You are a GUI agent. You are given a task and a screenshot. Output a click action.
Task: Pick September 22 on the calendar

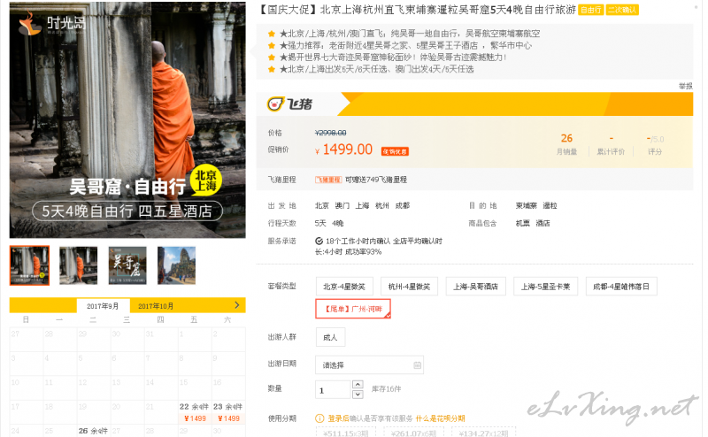[x=195, y=412]
